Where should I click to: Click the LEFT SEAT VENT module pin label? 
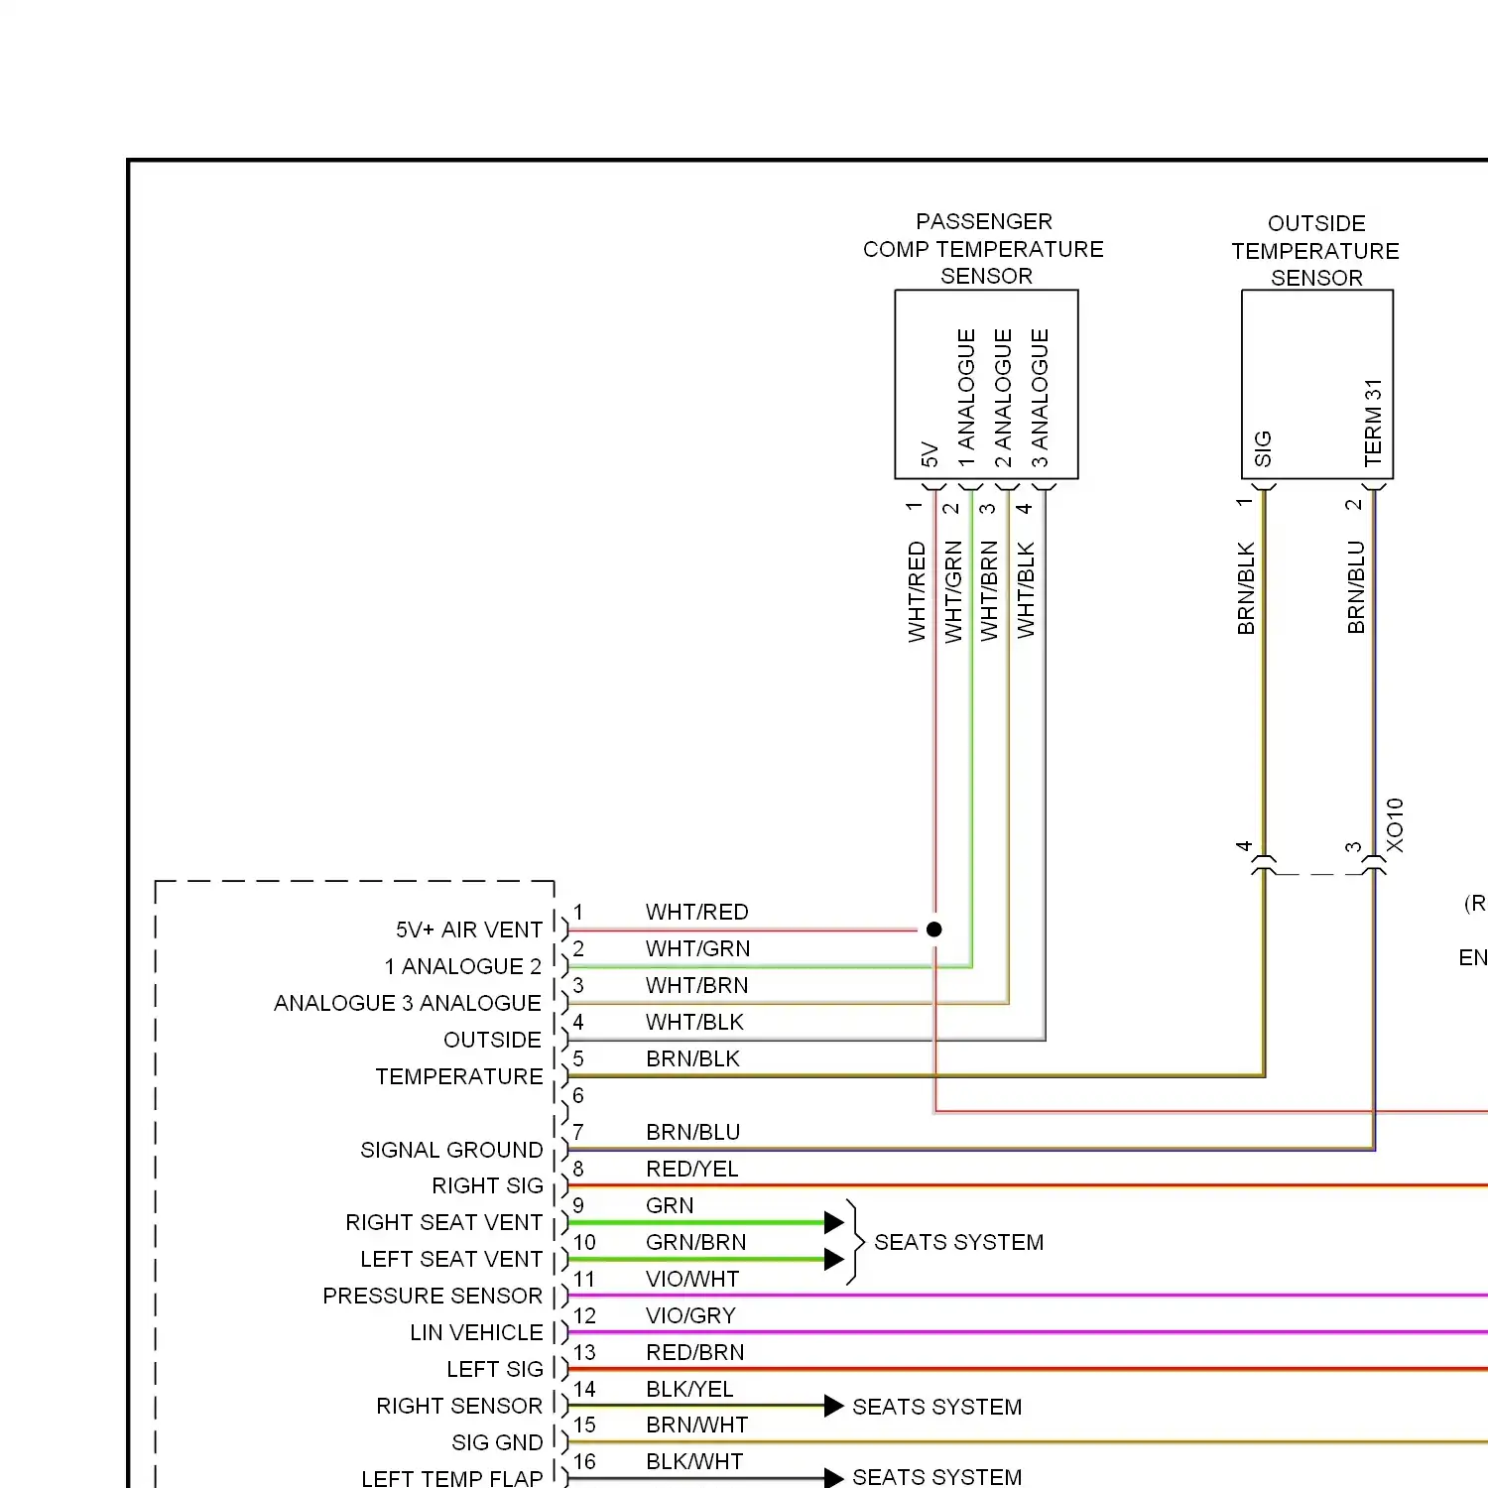tap(451, 1259)
